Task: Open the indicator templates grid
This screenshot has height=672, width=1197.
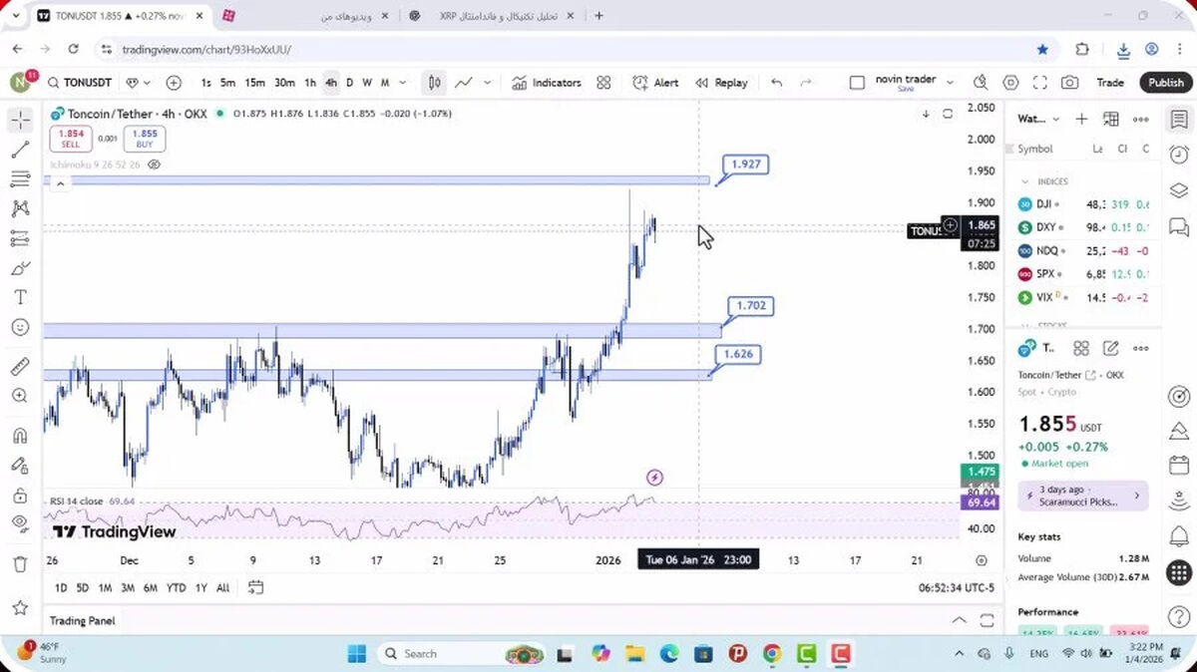Action: coord(603,83)
